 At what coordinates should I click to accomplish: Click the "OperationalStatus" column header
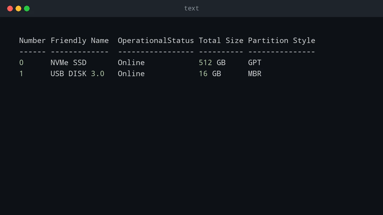pos(156,41)
